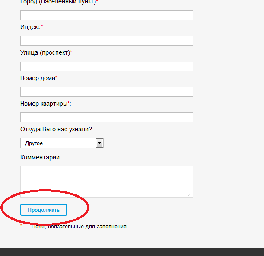Click the 'Номер дома' label
This screenshot has width=264, height=256.
pyautogui.click(x=38, y=78)
